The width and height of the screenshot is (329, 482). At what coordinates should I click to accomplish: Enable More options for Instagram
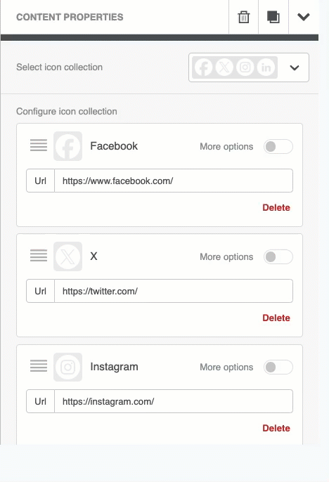coord(278,367)
